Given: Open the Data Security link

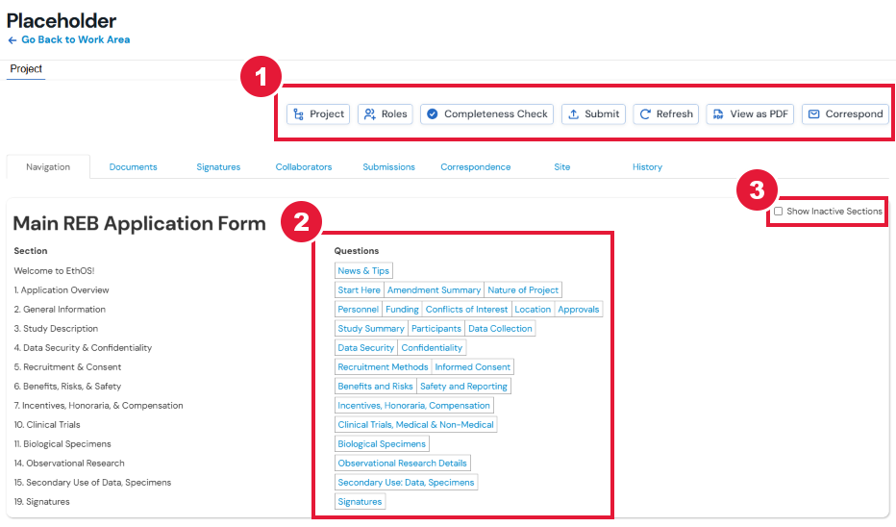Looking at the screenshot, I should 365,348.
